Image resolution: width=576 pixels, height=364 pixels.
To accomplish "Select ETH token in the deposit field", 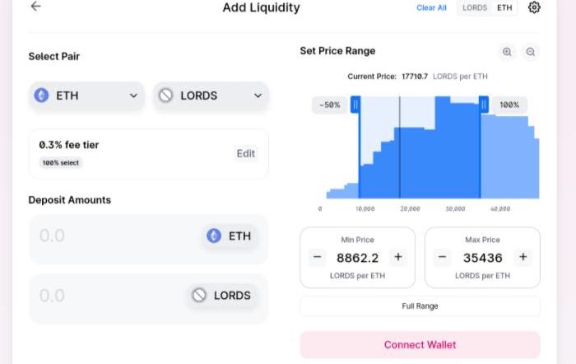I will 230,236.
